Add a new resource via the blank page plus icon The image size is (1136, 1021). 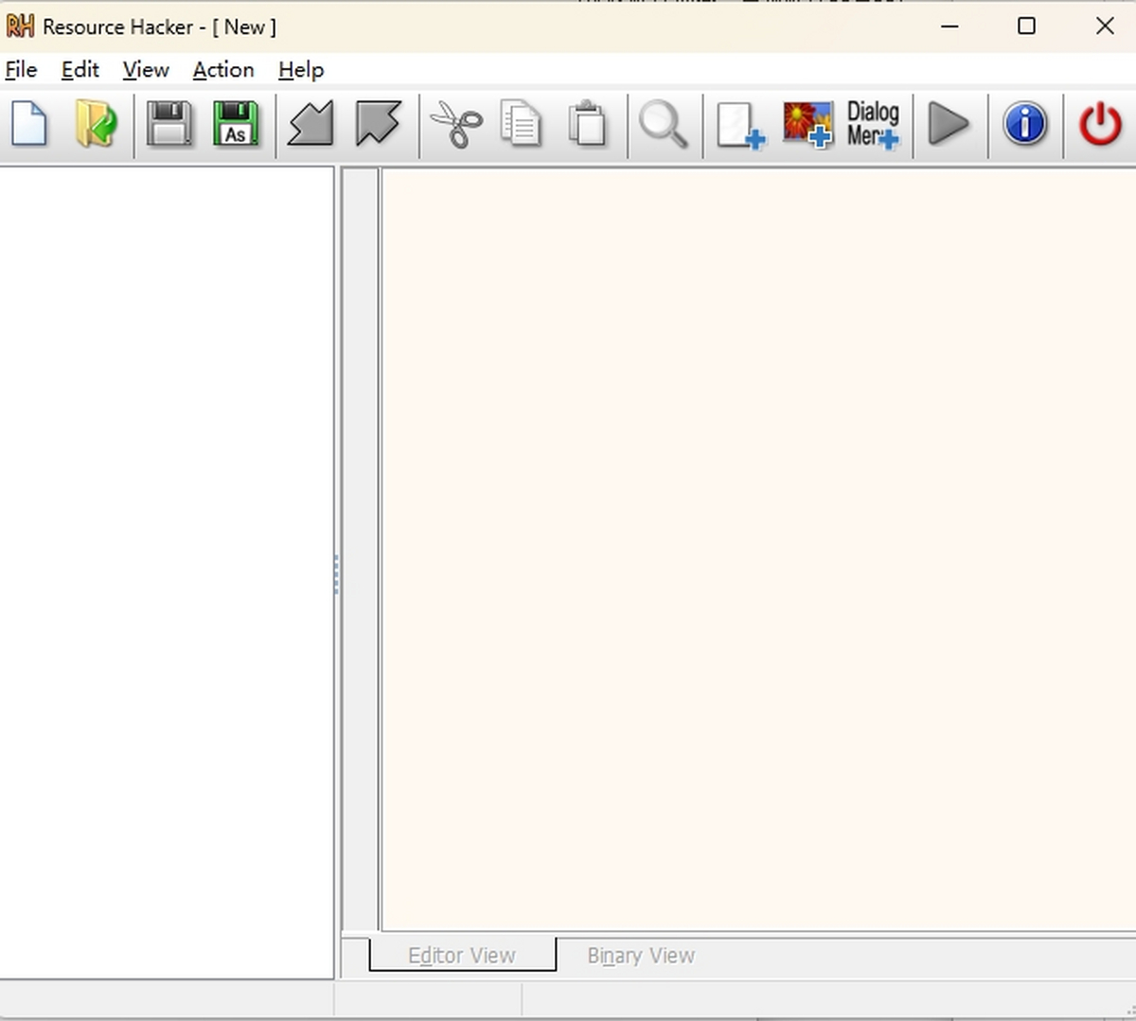click(740, 124)
